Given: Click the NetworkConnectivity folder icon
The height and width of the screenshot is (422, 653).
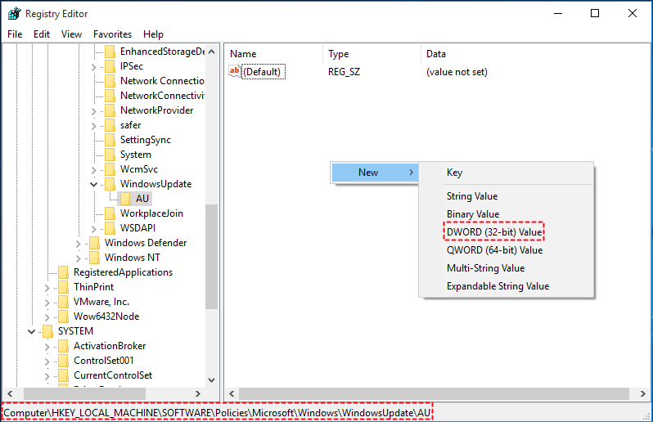Looking at the screenshot, I should click(x=110, y=96).
